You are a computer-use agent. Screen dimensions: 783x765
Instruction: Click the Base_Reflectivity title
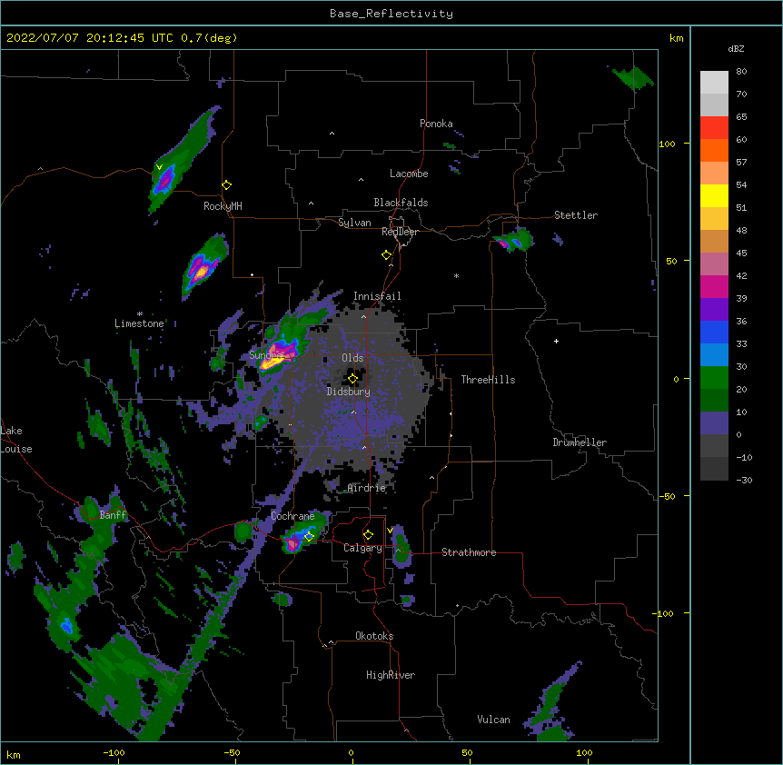[391, 14]
